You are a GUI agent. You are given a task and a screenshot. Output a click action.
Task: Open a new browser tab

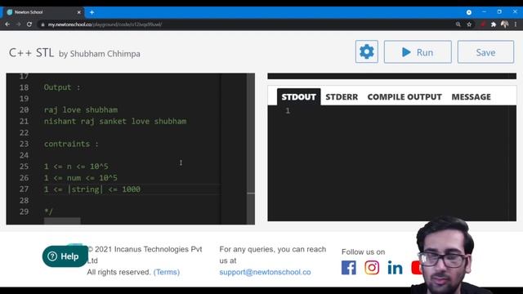pos(92,12)
